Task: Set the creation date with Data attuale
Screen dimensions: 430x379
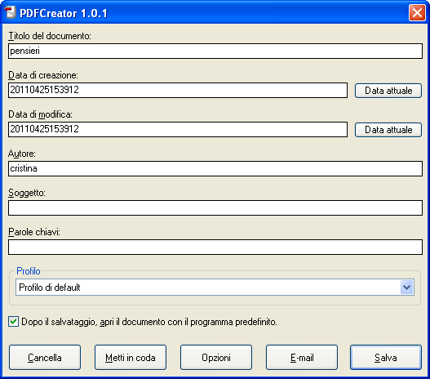Action: click(388, 91)
